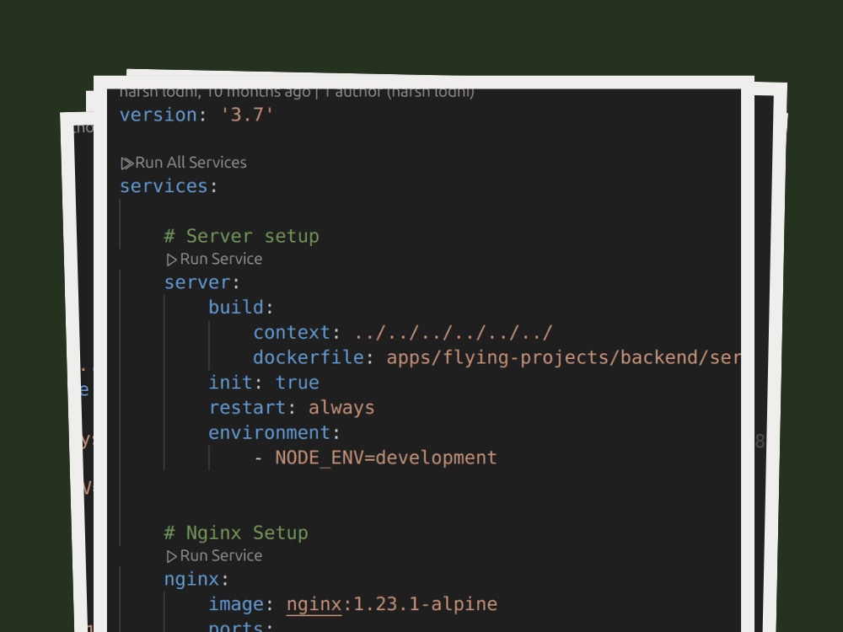Image resolution: width=843 pixels, height=632 pixels.
Task: Click the # Server setup comment
Action: pos(241,237)
